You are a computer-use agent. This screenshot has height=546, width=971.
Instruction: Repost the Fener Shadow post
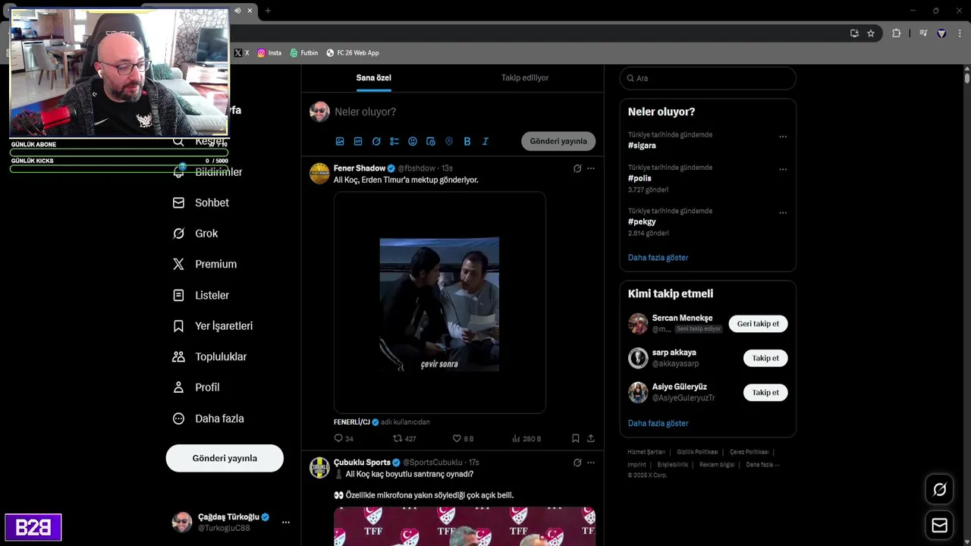(404, 438)
